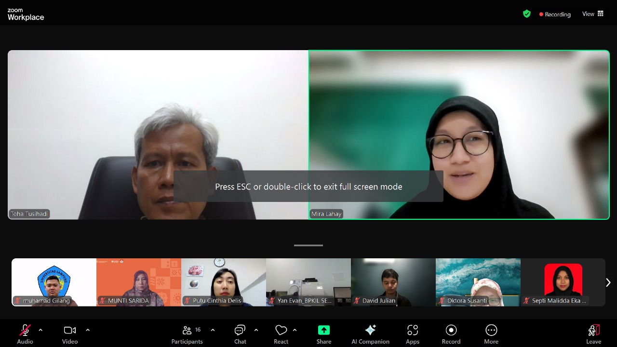
Task: Select David Julian's video thumbnail
Action: [393, 282]
